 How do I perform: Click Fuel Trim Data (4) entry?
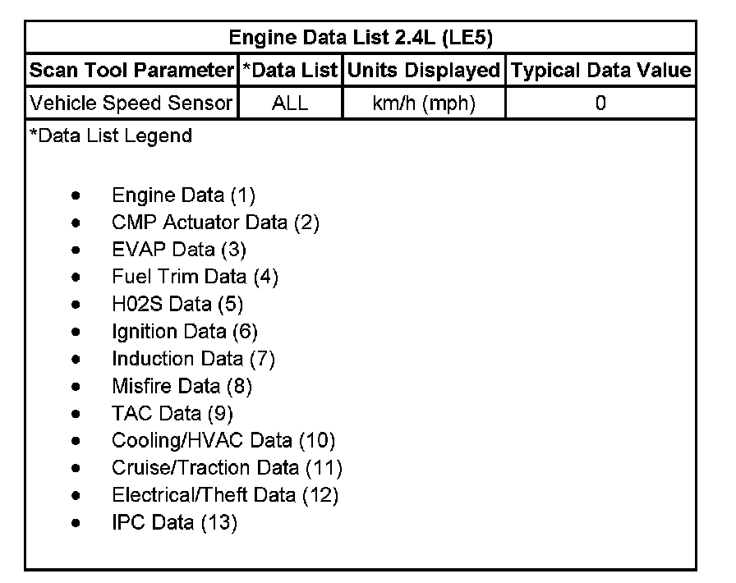tap(195, 277)
